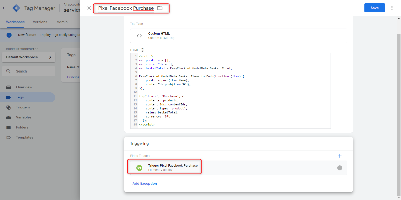This screenshot has width=401, height=200.
Task: Click code line 11 fbq('track', 'Purchase'
Action: point(161,96)
